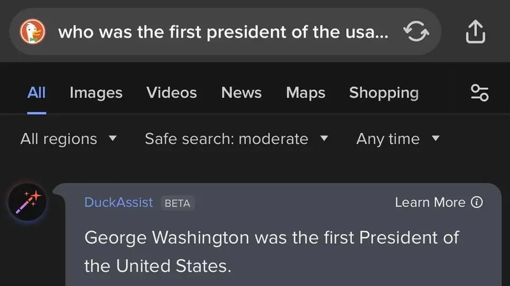Click the DuckAssist label link

[x=119, y=203]
